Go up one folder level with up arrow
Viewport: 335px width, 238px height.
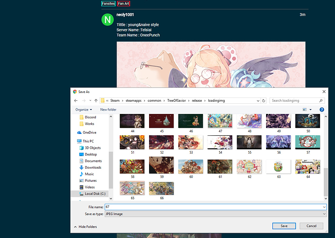(x=96, y=100)
